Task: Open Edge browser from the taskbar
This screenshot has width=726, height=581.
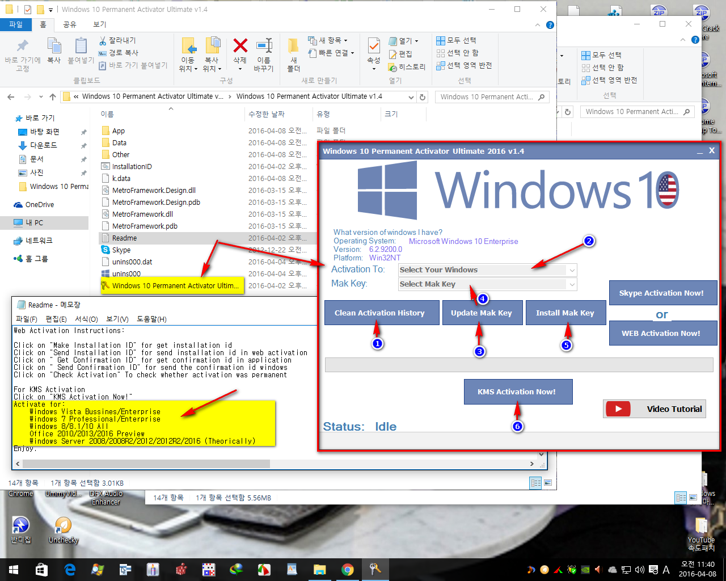Action: click(70, 570)
